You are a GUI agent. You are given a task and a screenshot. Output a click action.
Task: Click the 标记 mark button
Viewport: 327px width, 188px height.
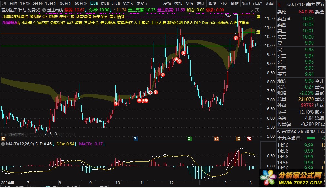click(x=246, y=4)
